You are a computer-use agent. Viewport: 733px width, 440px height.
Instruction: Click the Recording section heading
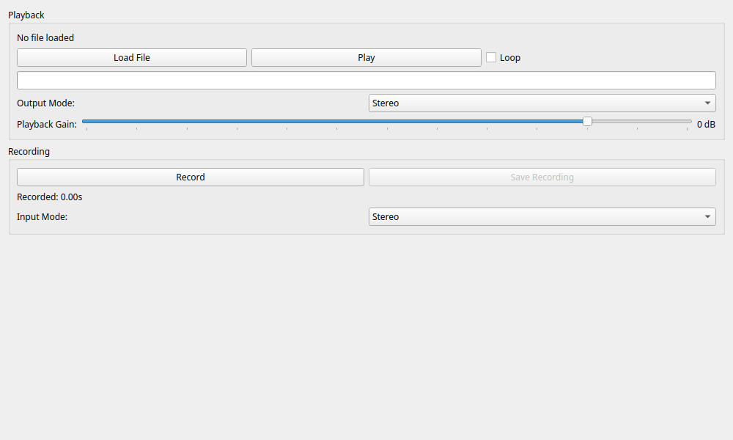click(x=29, y=152)
